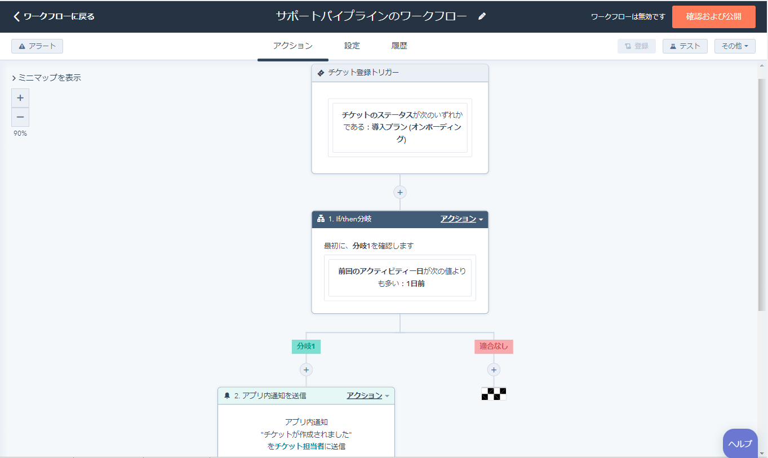Click the vertical scrollbar

coord(762,195)
